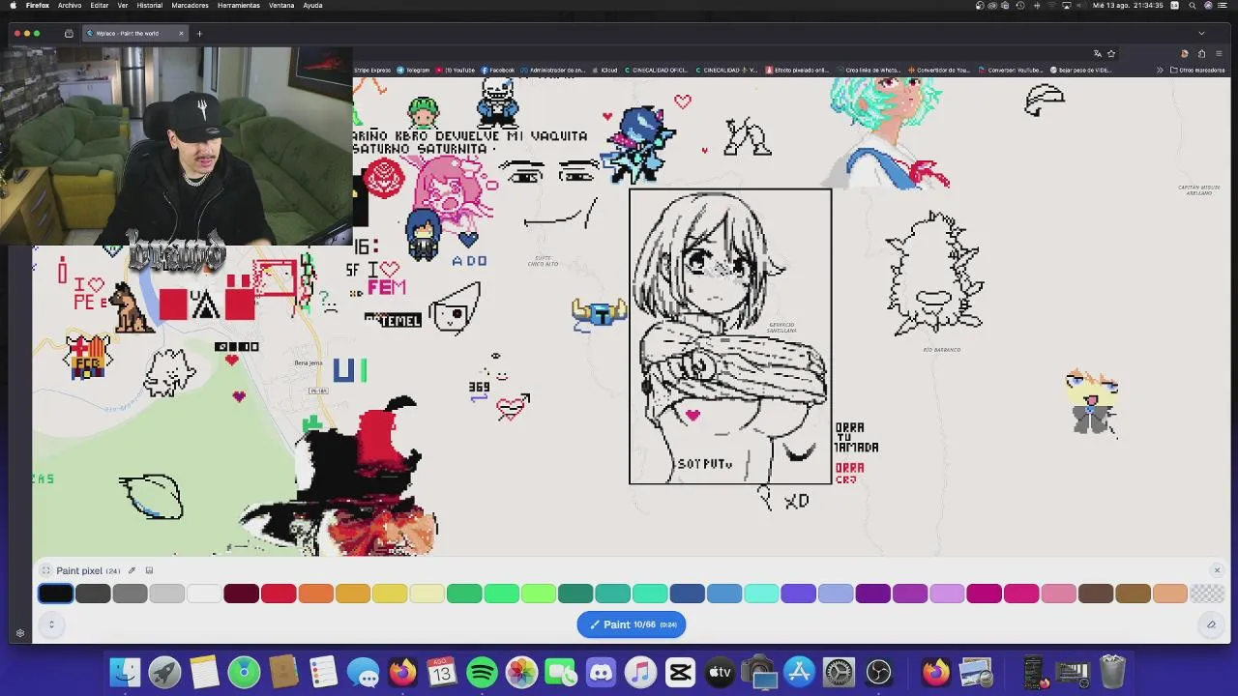Screen dimensions: 1238x696
Task: Click the blue Paint 10/66 button
Action: [x=632, y=624]
